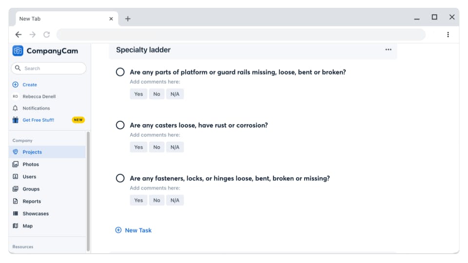Go to Users sidebar icon

tap(16, 177)
